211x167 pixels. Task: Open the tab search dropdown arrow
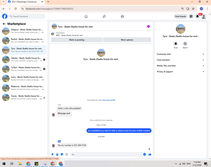(x=3, y=2)
